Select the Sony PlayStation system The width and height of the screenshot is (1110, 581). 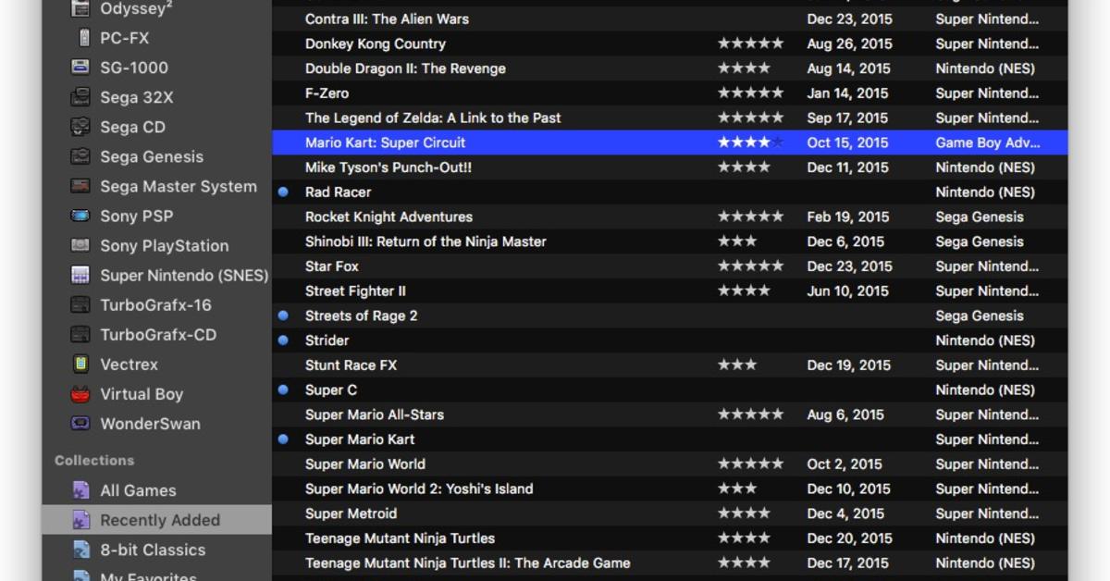(x=165, y=245)
